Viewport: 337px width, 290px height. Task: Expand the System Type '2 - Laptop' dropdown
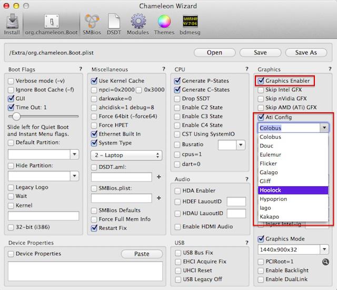tap(126, 155)
